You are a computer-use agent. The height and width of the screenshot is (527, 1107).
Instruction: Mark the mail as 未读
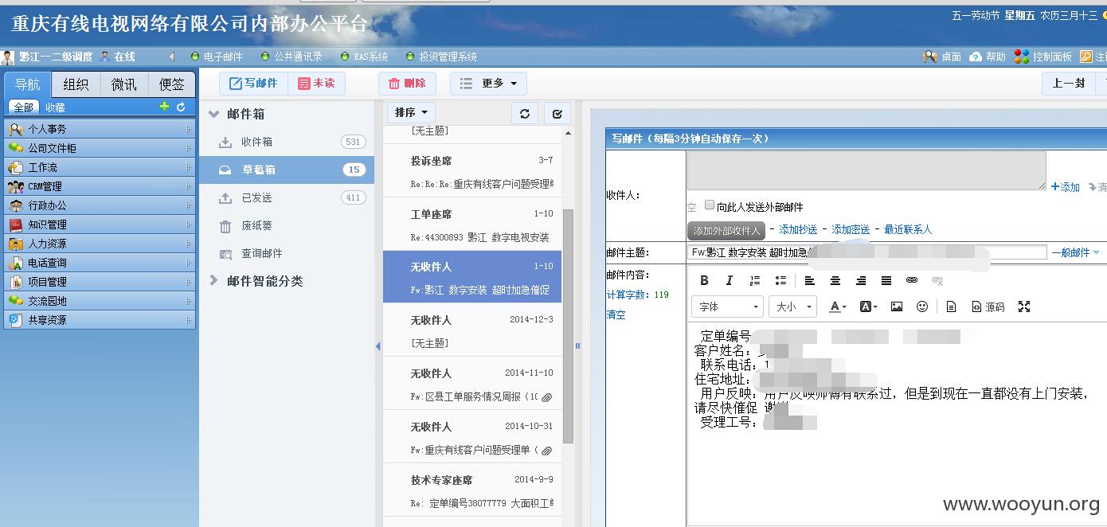click(316, 84)
